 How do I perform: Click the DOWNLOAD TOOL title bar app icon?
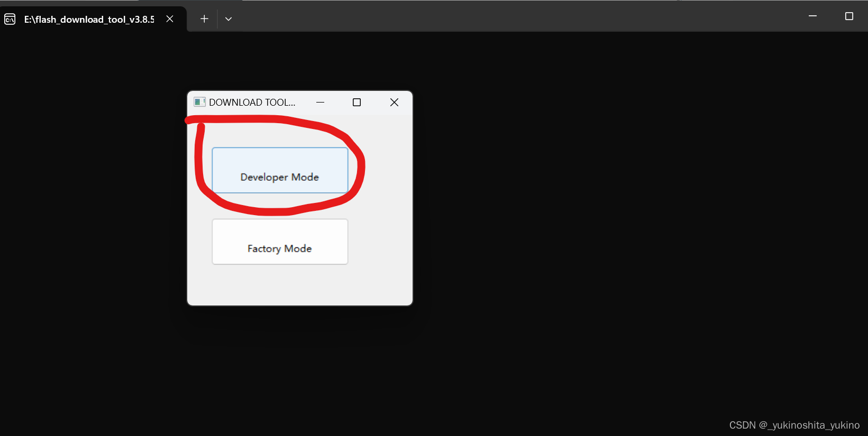click(199, 102)
